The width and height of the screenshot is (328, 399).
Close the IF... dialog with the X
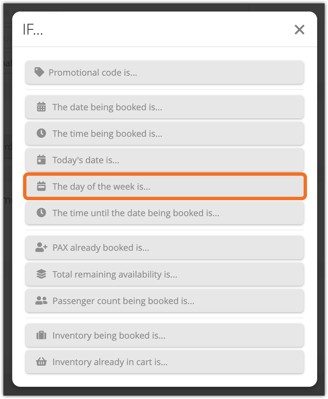(300, 30)
